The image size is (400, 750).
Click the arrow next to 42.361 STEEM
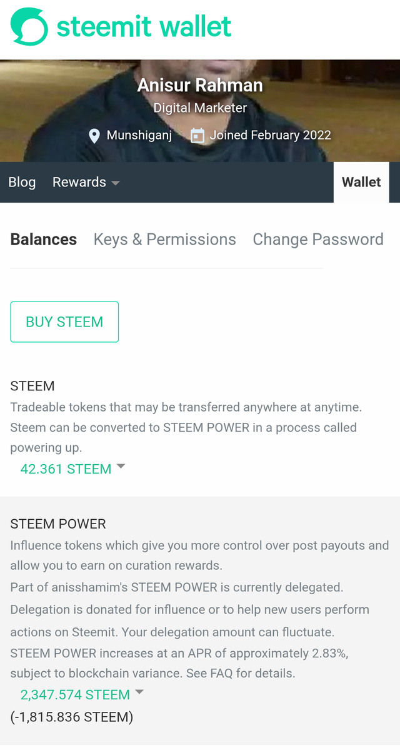click(x=121, y=467)
